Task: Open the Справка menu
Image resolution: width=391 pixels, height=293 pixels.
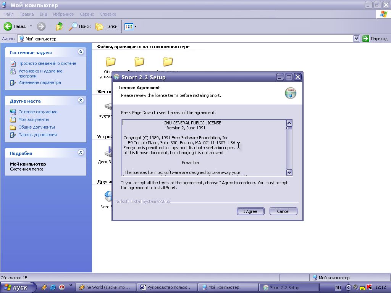Action: 108,14
